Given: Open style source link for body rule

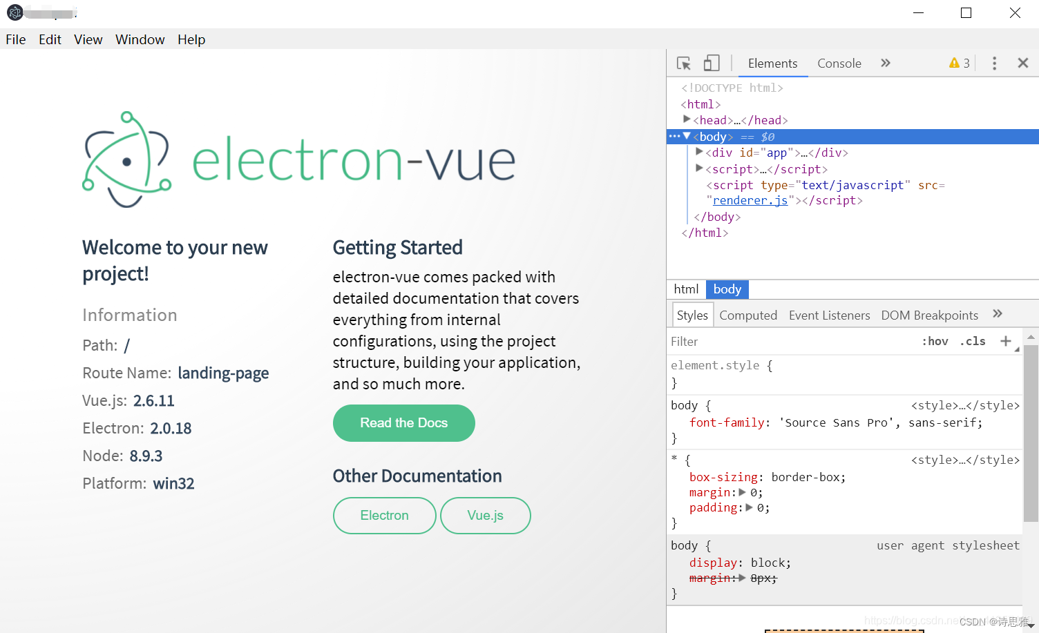Looking at the screenshot, I should [965, 405].
